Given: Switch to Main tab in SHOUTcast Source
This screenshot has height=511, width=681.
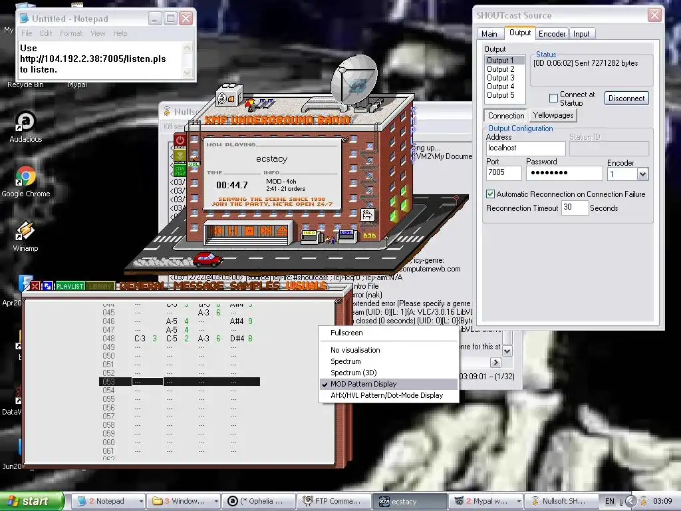Looking at the screenshot, I should click(x=489, y=34).
